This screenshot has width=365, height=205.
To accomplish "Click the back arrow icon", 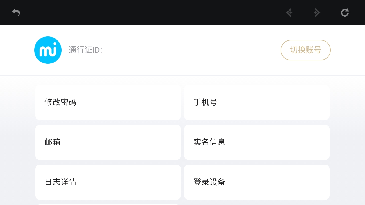I will 16,13.
